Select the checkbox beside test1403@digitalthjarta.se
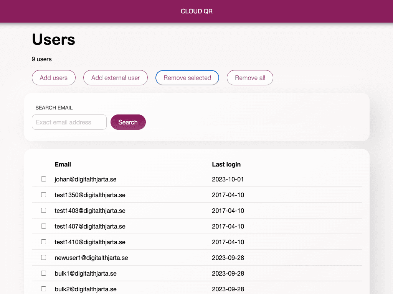 coord(43,210)
